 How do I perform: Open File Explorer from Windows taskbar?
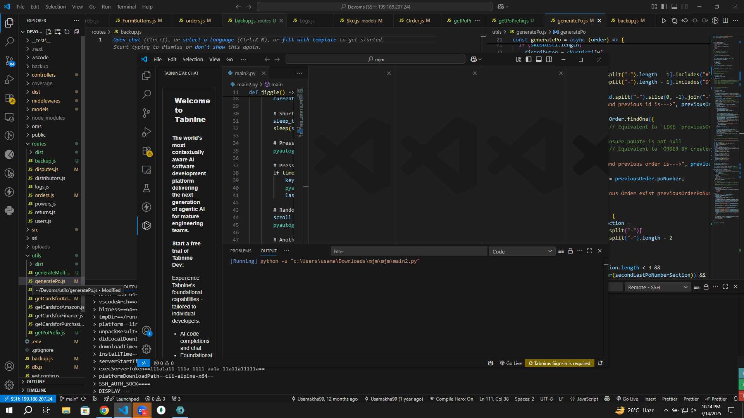66,410
